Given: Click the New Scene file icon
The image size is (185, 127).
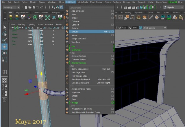Looking at the screenshot, I should (x=26, y=7).
